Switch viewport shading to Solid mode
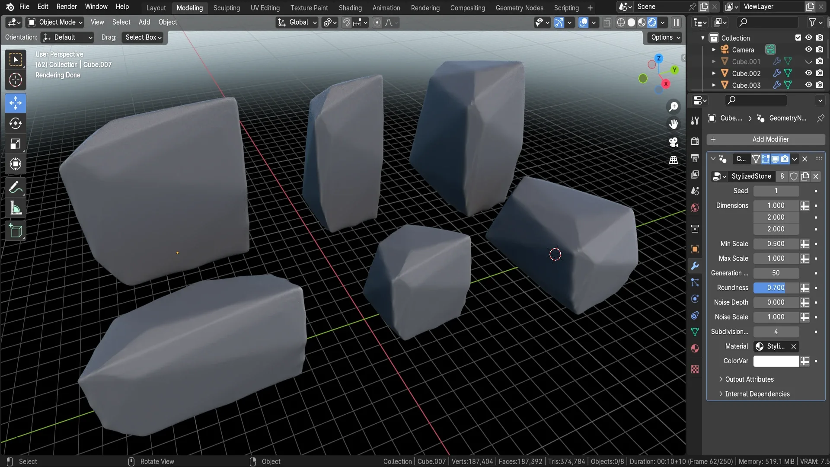The image size is (830, 467). pyautogui.click(x=632, y=22)
